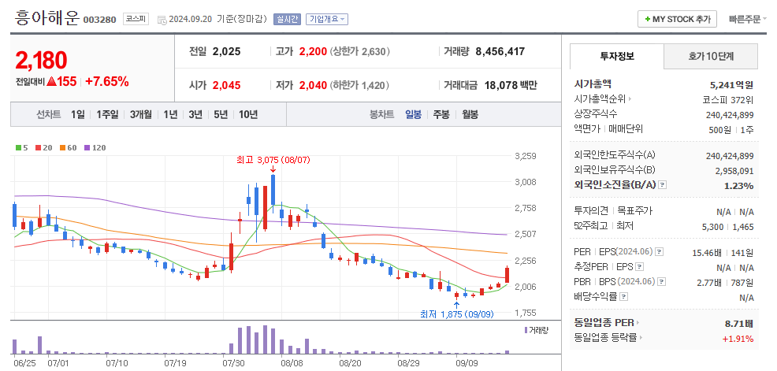Click the orange 60-day moving average swatch
This screenshot has width=777, height=371.
[63, 147]
